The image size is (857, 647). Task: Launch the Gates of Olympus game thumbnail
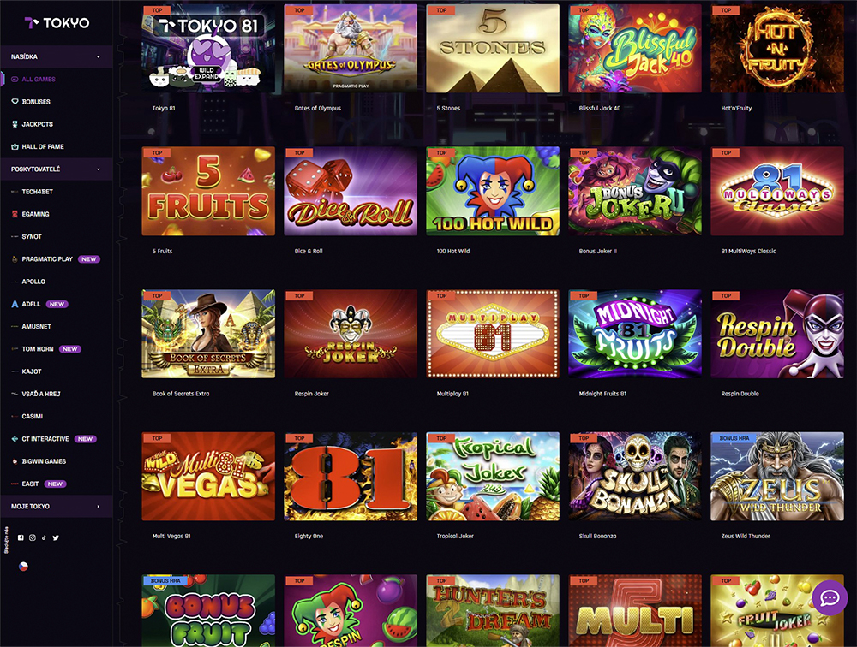351,49
